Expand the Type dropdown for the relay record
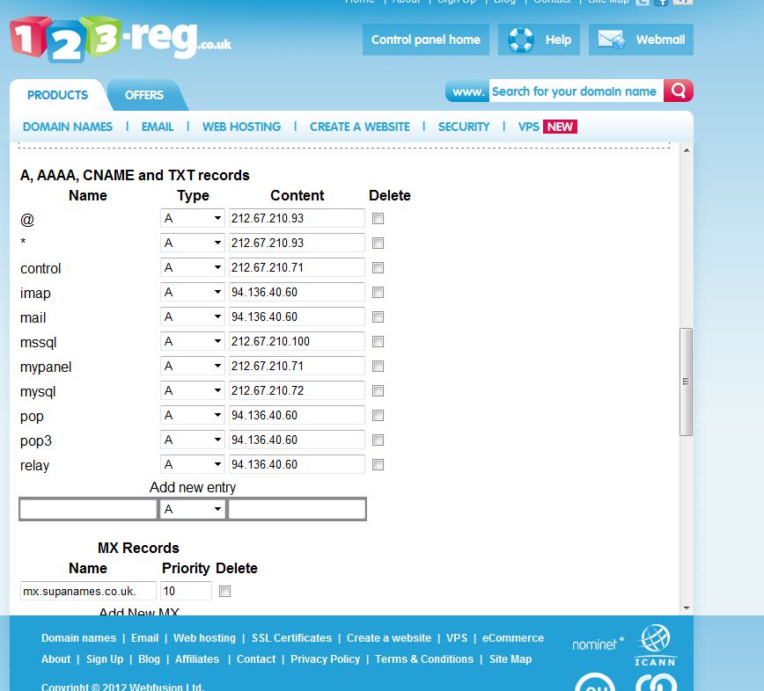 [192, 465]
